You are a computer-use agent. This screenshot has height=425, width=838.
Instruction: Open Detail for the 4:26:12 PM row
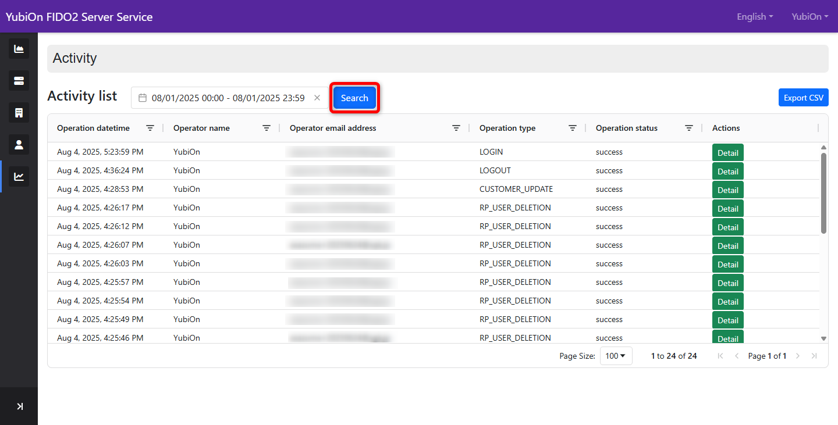click(728, 227)
